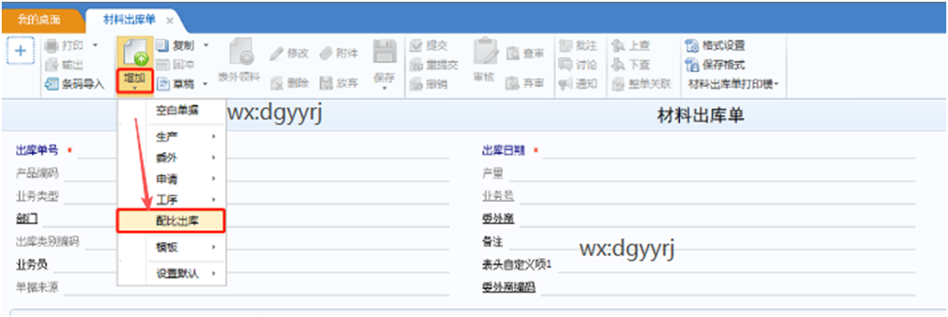Click the 出库单号 input field
Image resolution: width=948 pixels, height=317 pixels.
pyautogui.click(x=263, y=152)
